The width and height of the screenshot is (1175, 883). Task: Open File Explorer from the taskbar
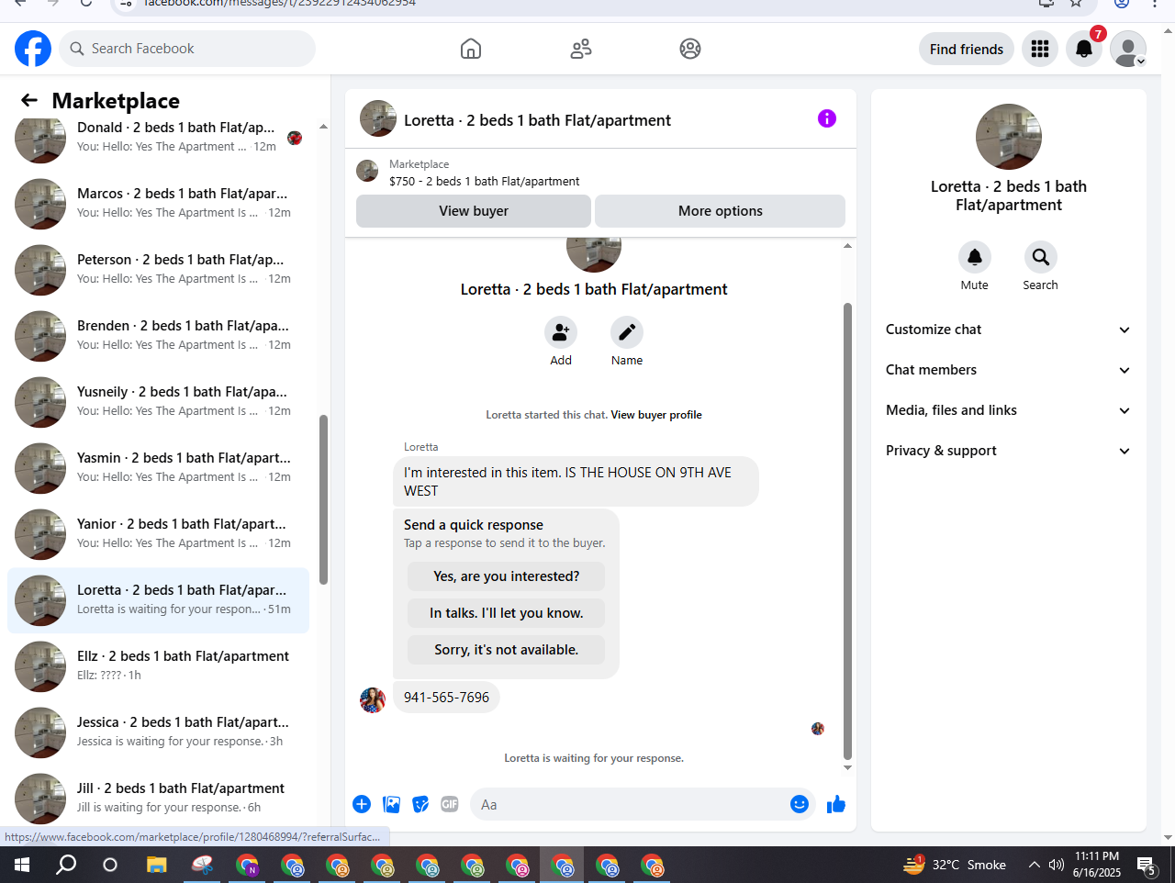pyautogui.click(x=157, y=865)
